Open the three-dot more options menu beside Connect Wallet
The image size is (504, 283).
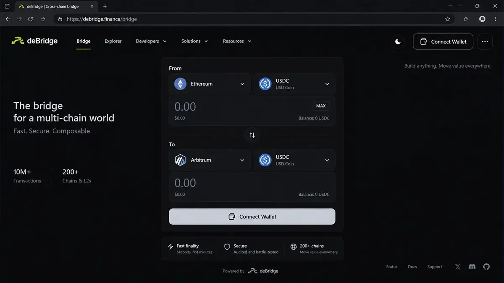coord(485,42)
